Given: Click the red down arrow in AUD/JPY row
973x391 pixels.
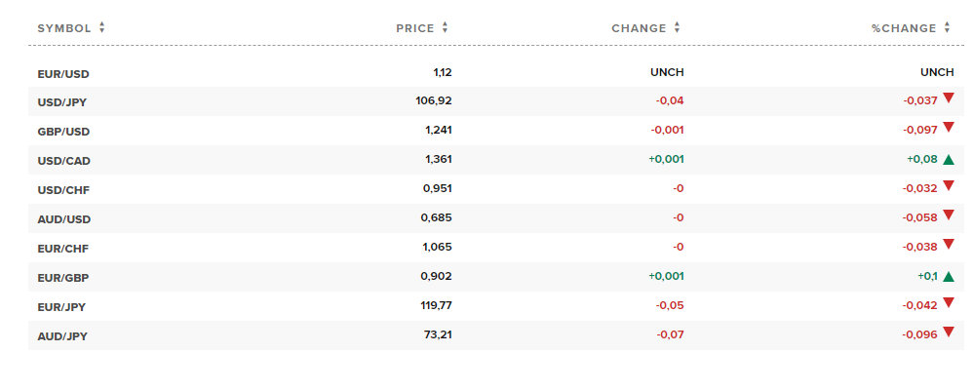Looking at the screenshot, I should tap(949, 332).
